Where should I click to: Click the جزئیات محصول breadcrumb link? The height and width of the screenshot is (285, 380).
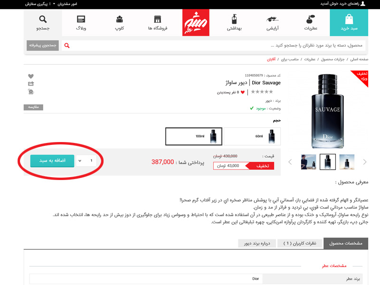[333, 59]
